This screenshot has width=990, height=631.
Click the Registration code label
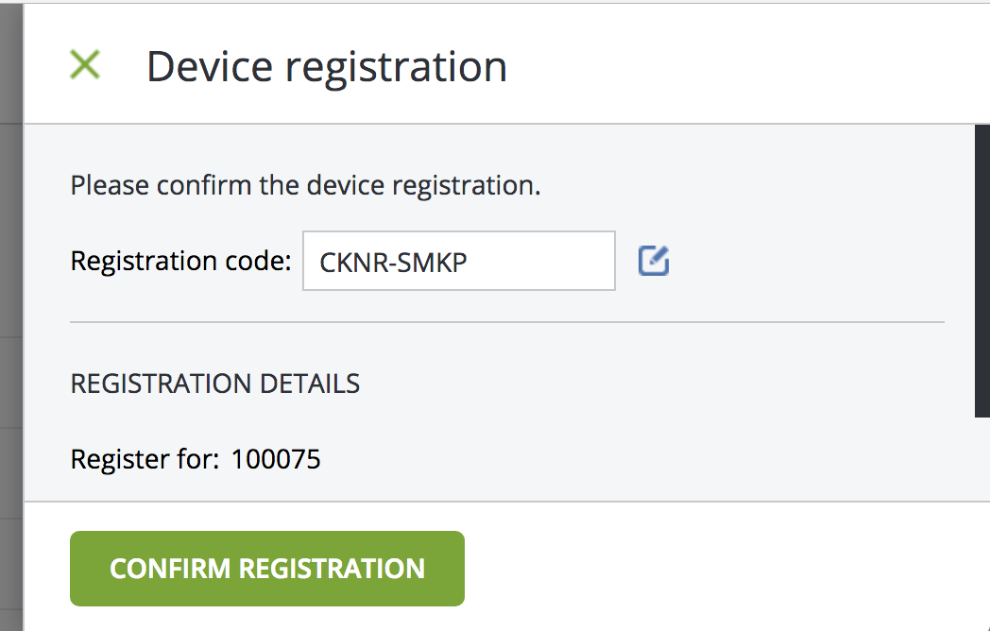[180, 261]
